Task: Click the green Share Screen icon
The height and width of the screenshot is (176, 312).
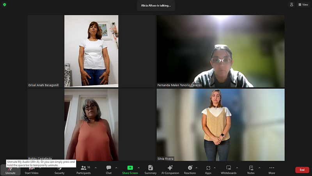Action: click(x=130, y=168)
